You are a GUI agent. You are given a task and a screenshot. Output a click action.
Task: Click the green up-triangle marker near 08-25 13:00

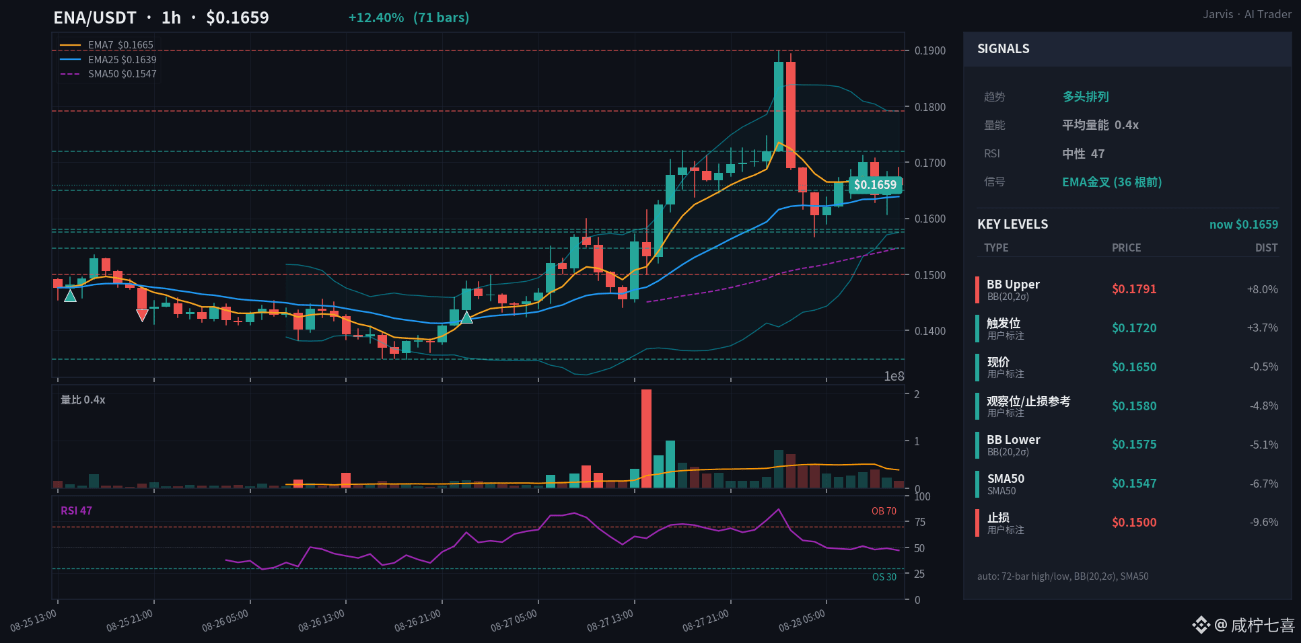[70, 295]
